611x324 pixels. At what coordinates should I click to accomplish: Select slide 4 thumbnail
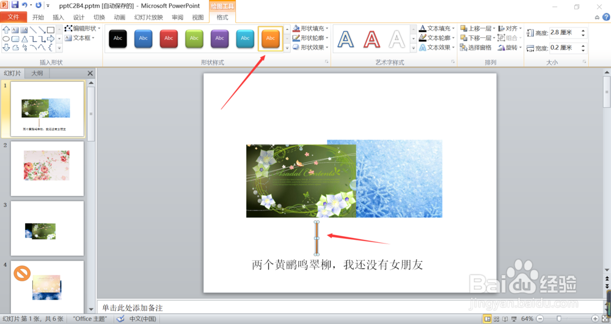[x=47, y=287]
